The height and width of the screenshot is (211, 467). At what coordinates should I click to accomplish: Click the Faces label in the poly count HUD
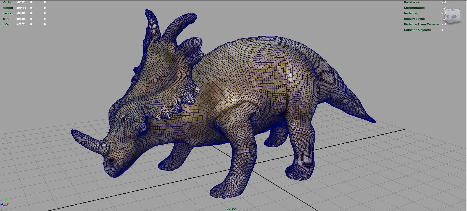tap(7, 13)
